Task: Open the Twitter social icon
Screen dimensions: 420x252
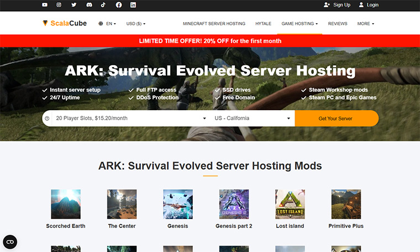Action: point(74,5)
